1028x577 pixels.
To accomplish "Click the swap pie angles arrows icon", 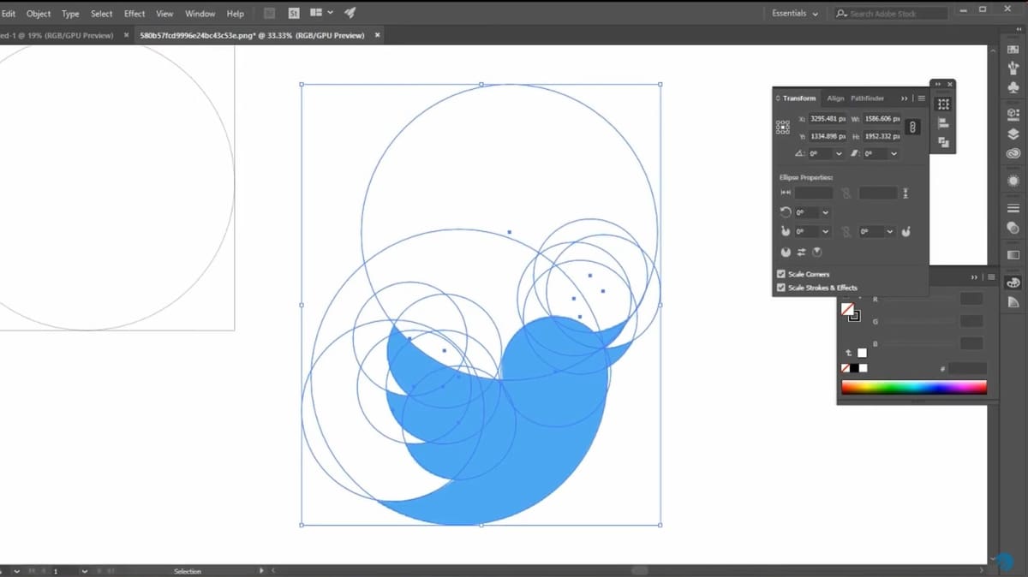I will [x=801, y=253].
